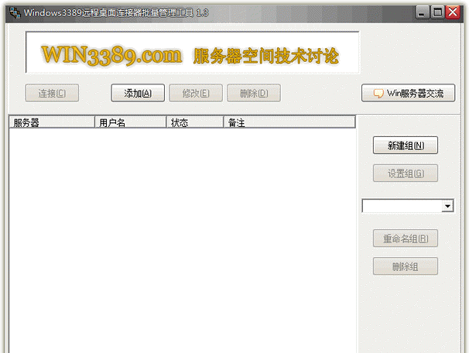Select the 状态 column header
The width and height of the screenshot is (469, 353).
click(194, 122)
